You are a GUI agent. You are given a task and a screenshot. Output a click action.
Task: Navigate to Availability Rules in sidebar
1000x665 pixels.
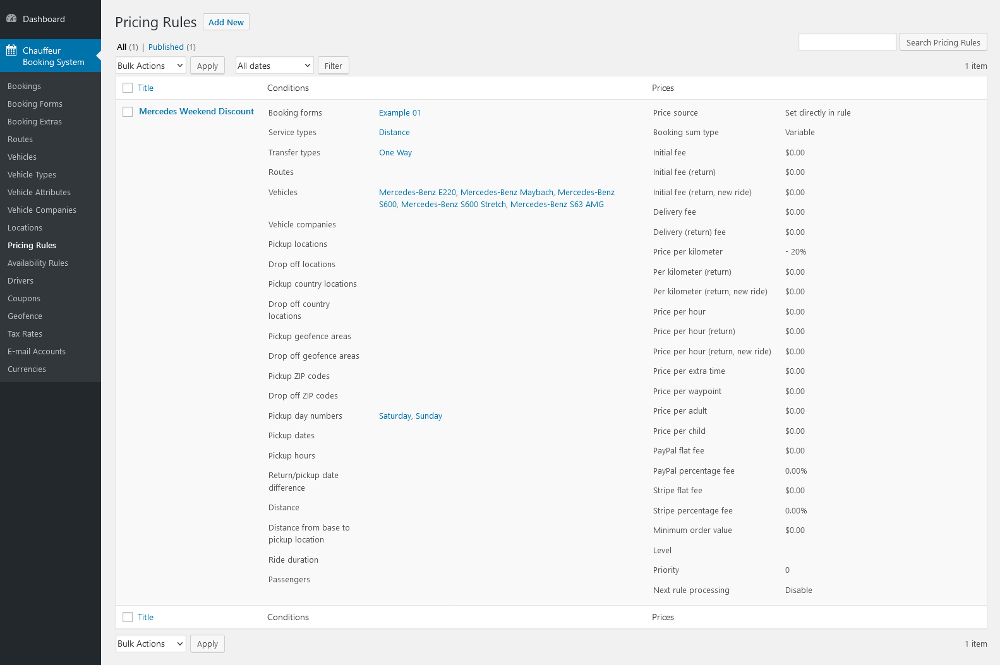tap(38, 263)
